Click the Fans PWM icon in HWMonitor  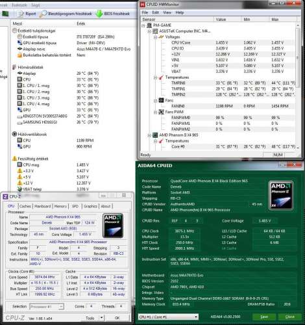pos(161,112)
